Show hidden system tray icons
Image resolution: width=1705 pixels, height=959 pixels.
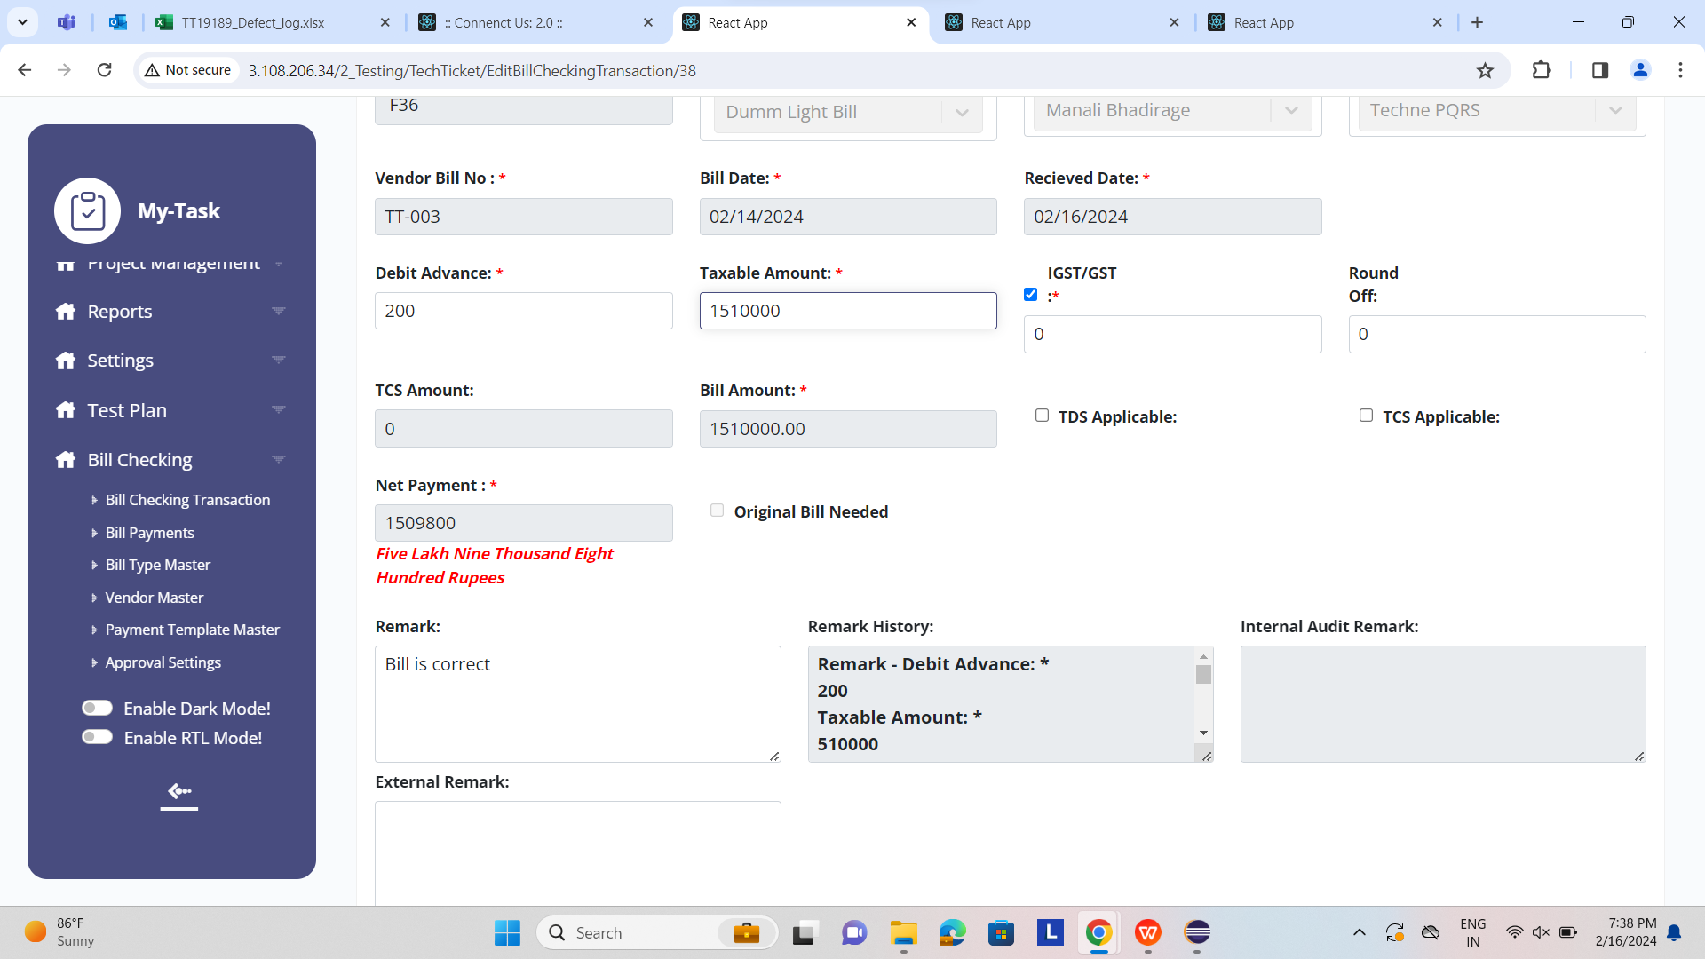click(x=1359, y=932)
